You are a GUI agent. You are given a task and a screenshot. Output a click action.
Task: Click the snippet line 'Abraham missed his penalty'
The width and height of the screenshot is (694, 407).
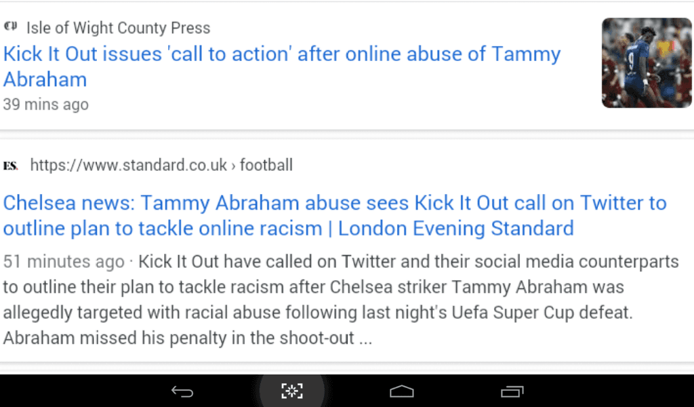click(x=187, y=338)
